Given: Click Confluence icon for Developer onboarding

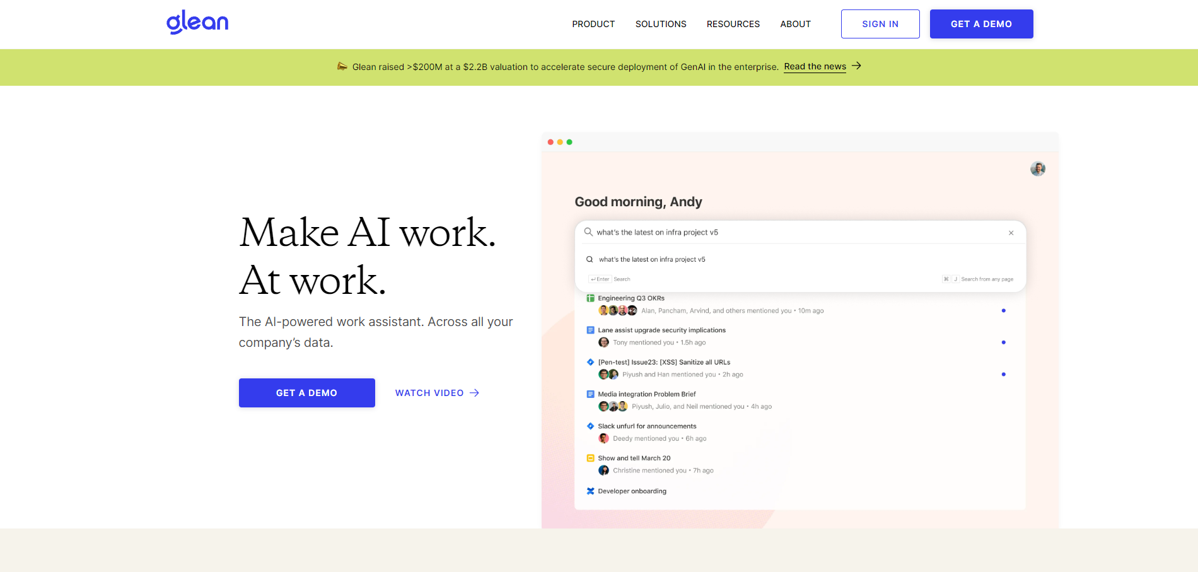Looking at the screenshot, I should pos(591,491).
